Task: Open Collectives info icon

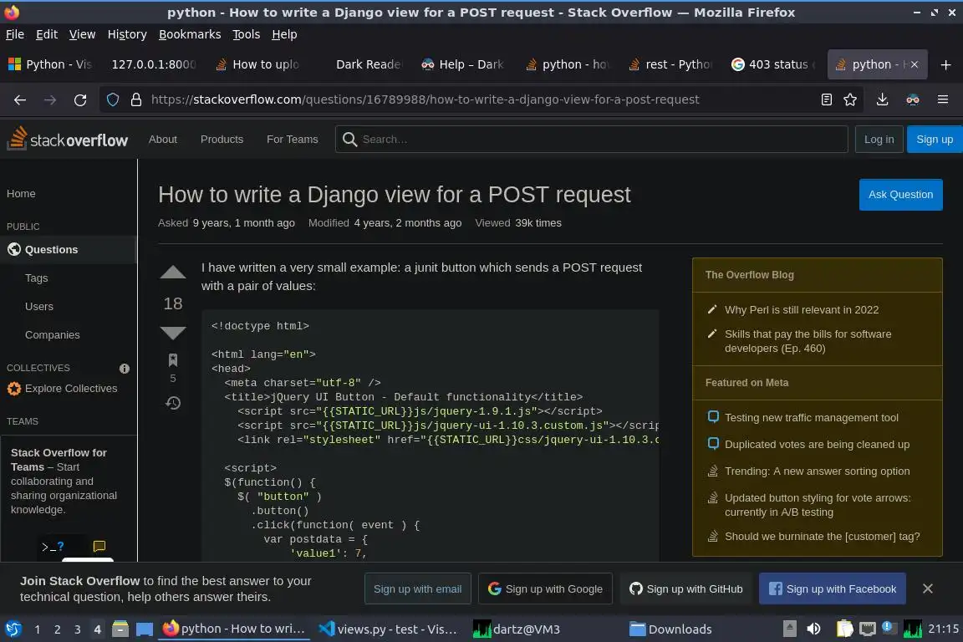Action: [x=125, y=369]
